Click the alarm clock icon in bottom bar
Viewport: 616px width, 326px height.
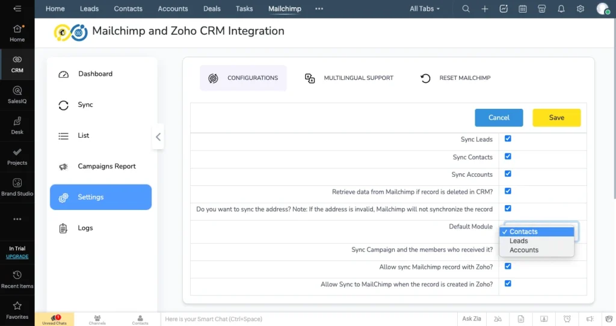(x=567, y=319)
